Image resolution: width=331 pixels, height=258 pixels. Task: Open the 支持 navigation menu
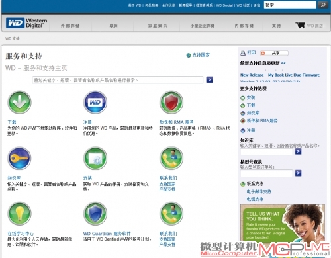[x=276, y=26]
